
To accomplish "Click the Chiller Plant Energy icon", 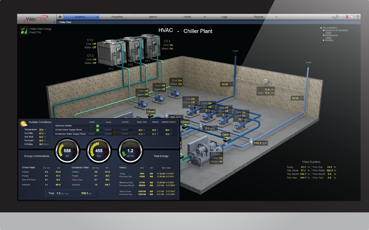I will (23, 31).
